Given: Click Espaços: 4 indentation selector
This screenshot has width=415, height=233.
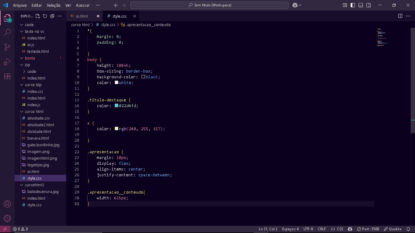Looking at the screenshot, I should pos(290,229).
